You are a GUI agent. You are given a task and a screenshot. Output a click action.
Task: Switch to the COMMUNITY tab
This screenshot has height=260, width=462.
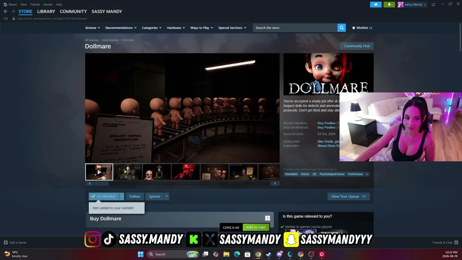coord(73,12)
